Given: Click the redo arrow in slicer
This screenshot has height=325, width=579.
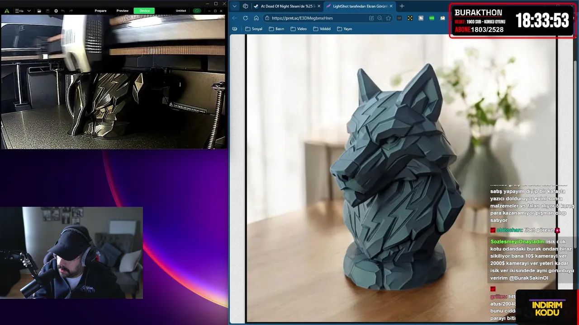Looking at the screenshot, I should tap(71, 11).
